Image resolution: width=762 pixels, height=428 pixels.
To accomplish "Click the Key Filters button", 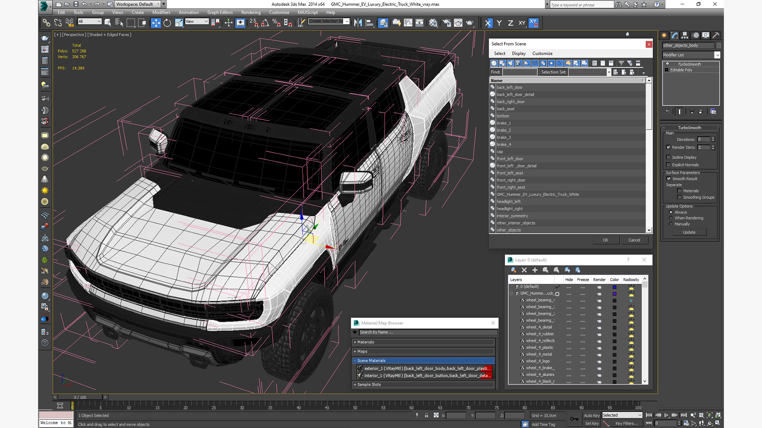I will 626,424.
